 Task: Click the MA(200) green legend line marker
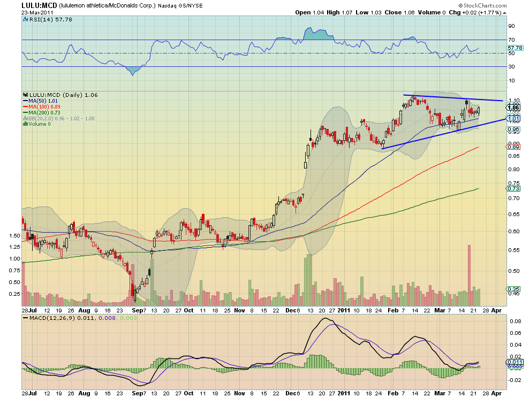25,112
